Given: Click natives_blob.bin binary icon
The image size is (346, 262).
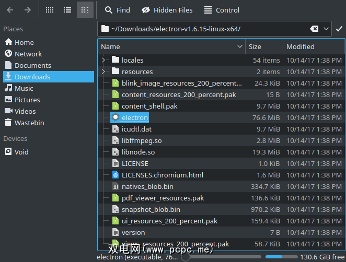Looking at the screenshot, I should [116, 186].
